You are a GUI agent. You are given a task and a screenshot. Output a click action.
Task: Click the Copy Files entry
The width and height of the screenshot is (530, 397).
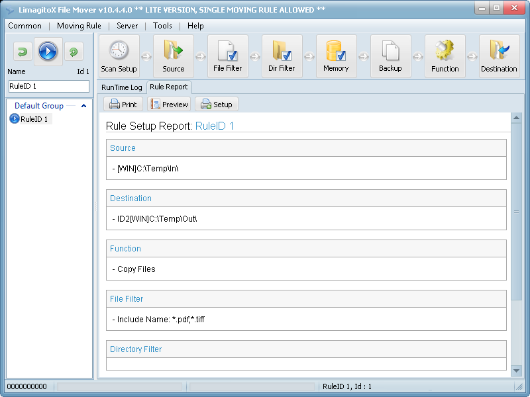click(x=136, y=269)
